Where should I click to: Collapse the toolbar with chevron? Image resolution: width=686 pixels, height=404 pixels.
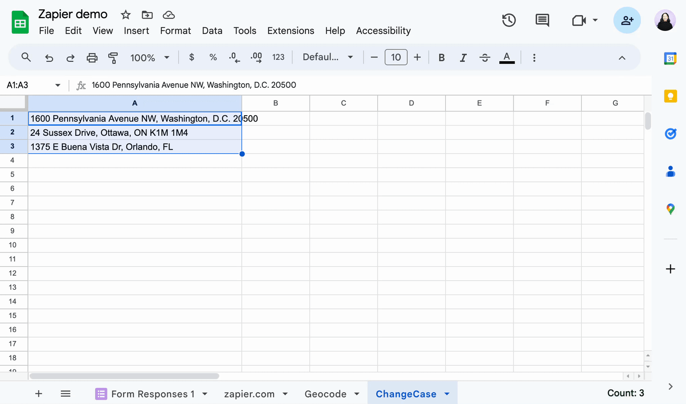click(622, 58)
